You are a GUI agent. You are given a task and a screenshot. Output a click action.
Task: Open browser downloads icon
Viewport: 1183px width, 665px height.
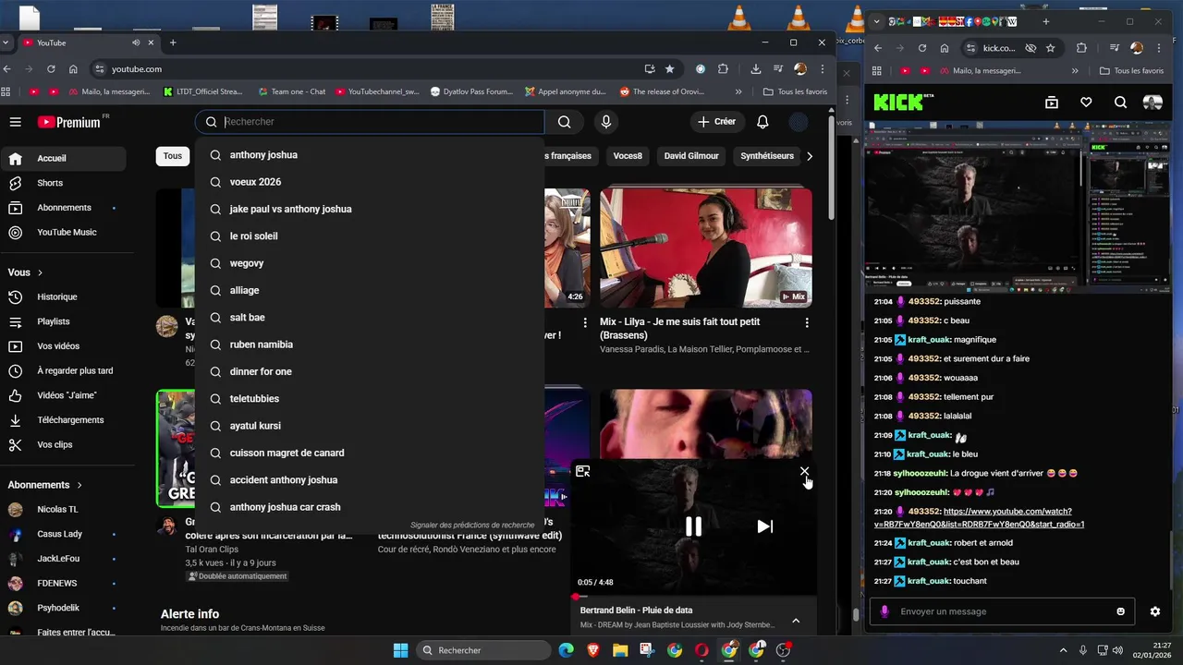pyautogui.click(x=756, y=69)
